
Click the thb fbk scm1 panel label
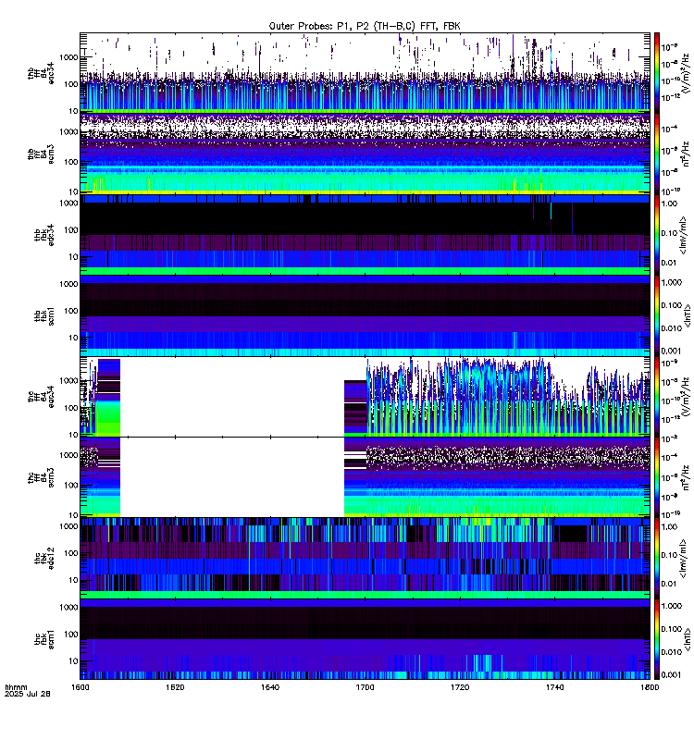44,315
